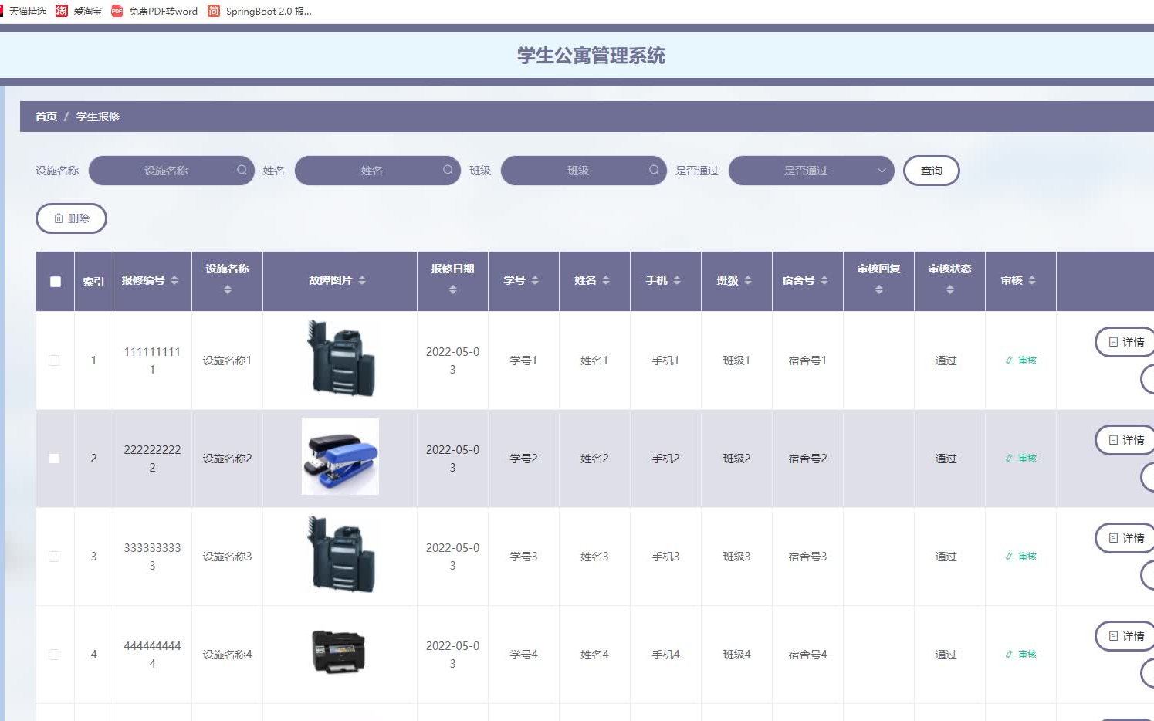Click the 免费PDF转word bookmark icon
Image resolution: width=1154 pixels, height=721 pixels.
117,11
